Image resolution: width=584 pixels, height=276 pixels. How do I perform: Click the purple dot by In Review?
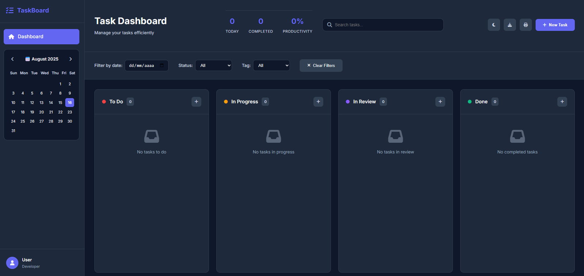point(348,102)
